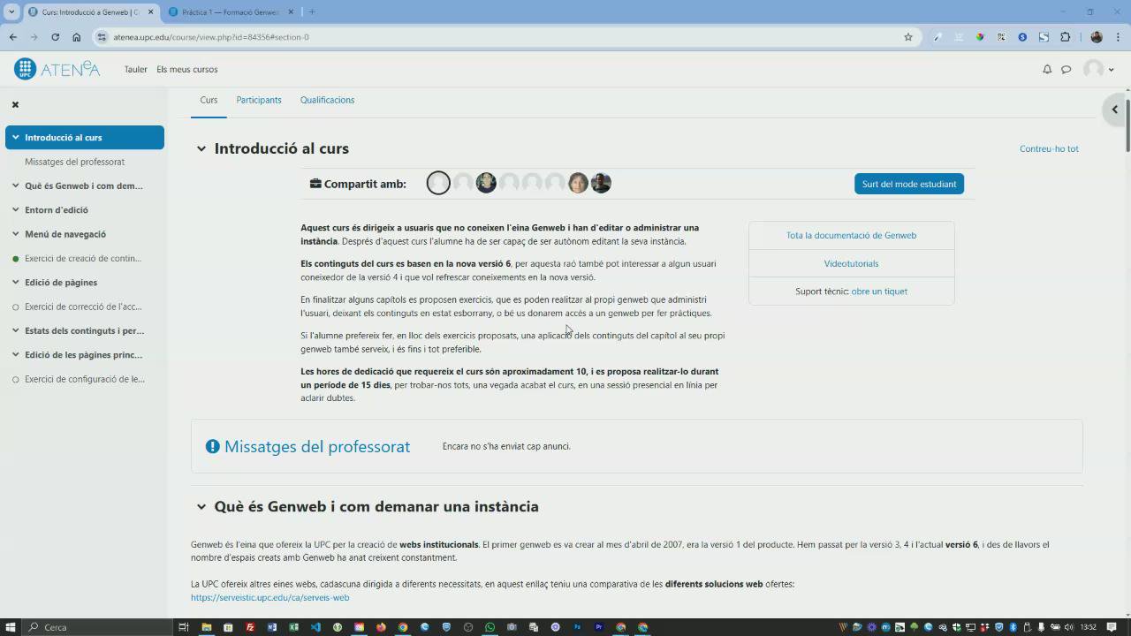Expand Edició de pàgines in sidebar
The height and width of the screenshot is (636, 1131).
pyautogui.click(x=15, y=282)
